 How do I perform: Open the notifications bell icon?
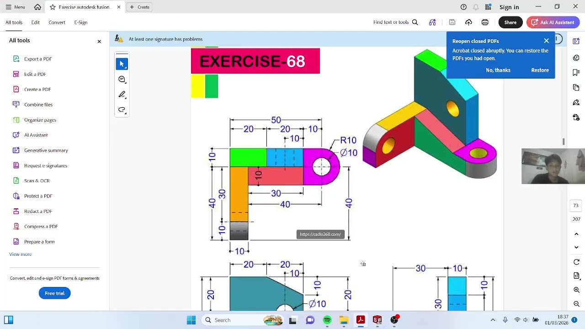tap(476, 7)
